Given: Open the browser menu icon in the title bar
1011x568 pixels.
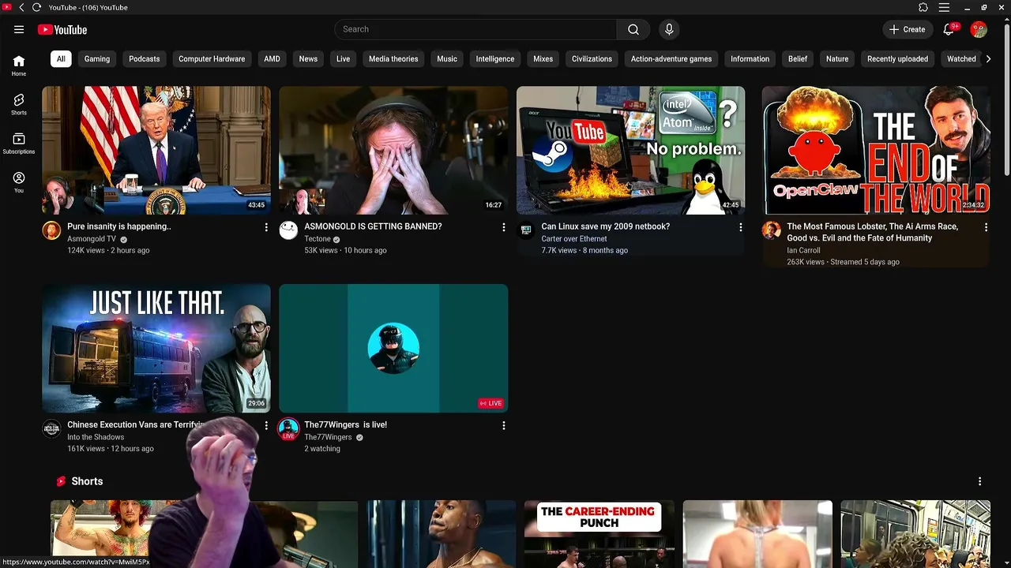Looking at the screenshot, I should click(944, 7).
